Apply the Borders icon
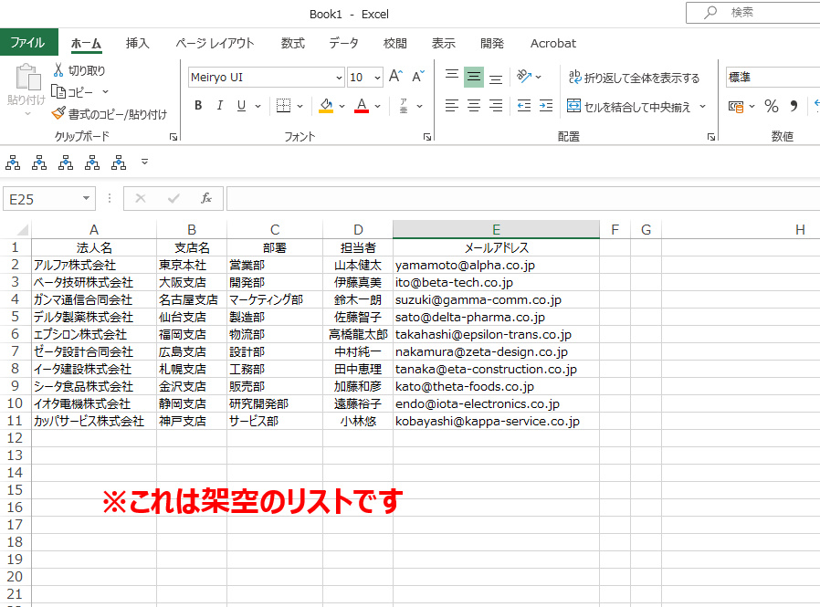Image resolution: width=820 pixels, height=607 pixels. click(x=283, y=106)
